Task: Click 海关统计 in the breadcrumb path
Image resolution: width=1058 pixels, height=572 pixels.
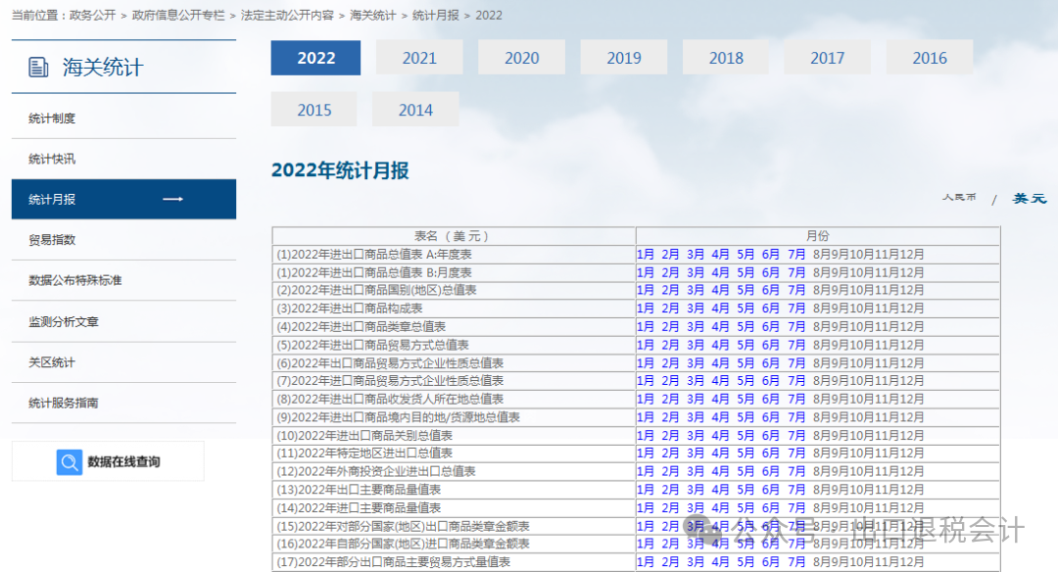Action: [x=373, y=16]
